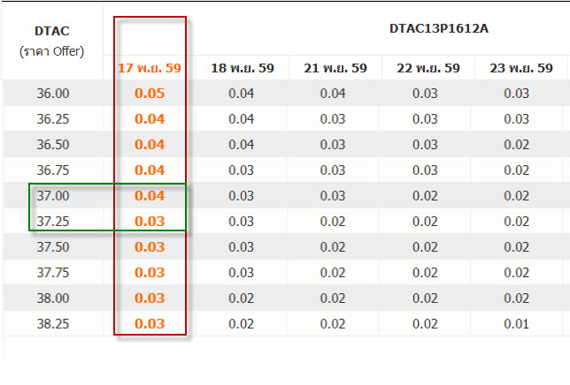
Task: Click 18 พ.ย. 59 value for 36.00
Action: [x=242, y=94]
